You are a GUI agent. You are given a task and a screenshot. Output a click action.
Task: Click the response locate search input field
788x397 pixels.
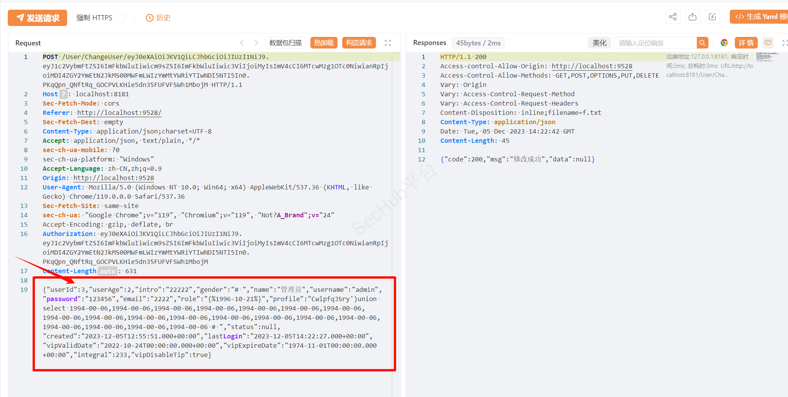(655, 43)
